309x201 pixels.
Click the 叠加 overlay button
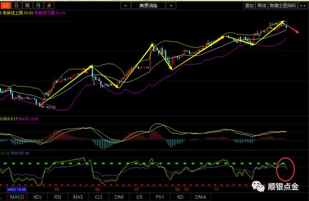[x=249, y=6]
